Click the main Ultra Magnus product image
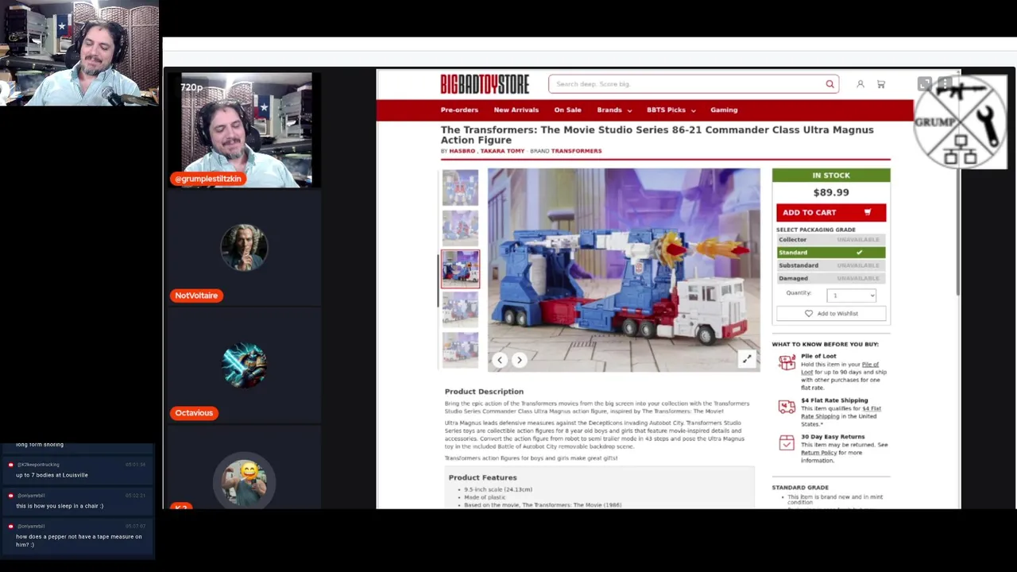Viewport: 1017px width, 572px height. click(624, 270)
